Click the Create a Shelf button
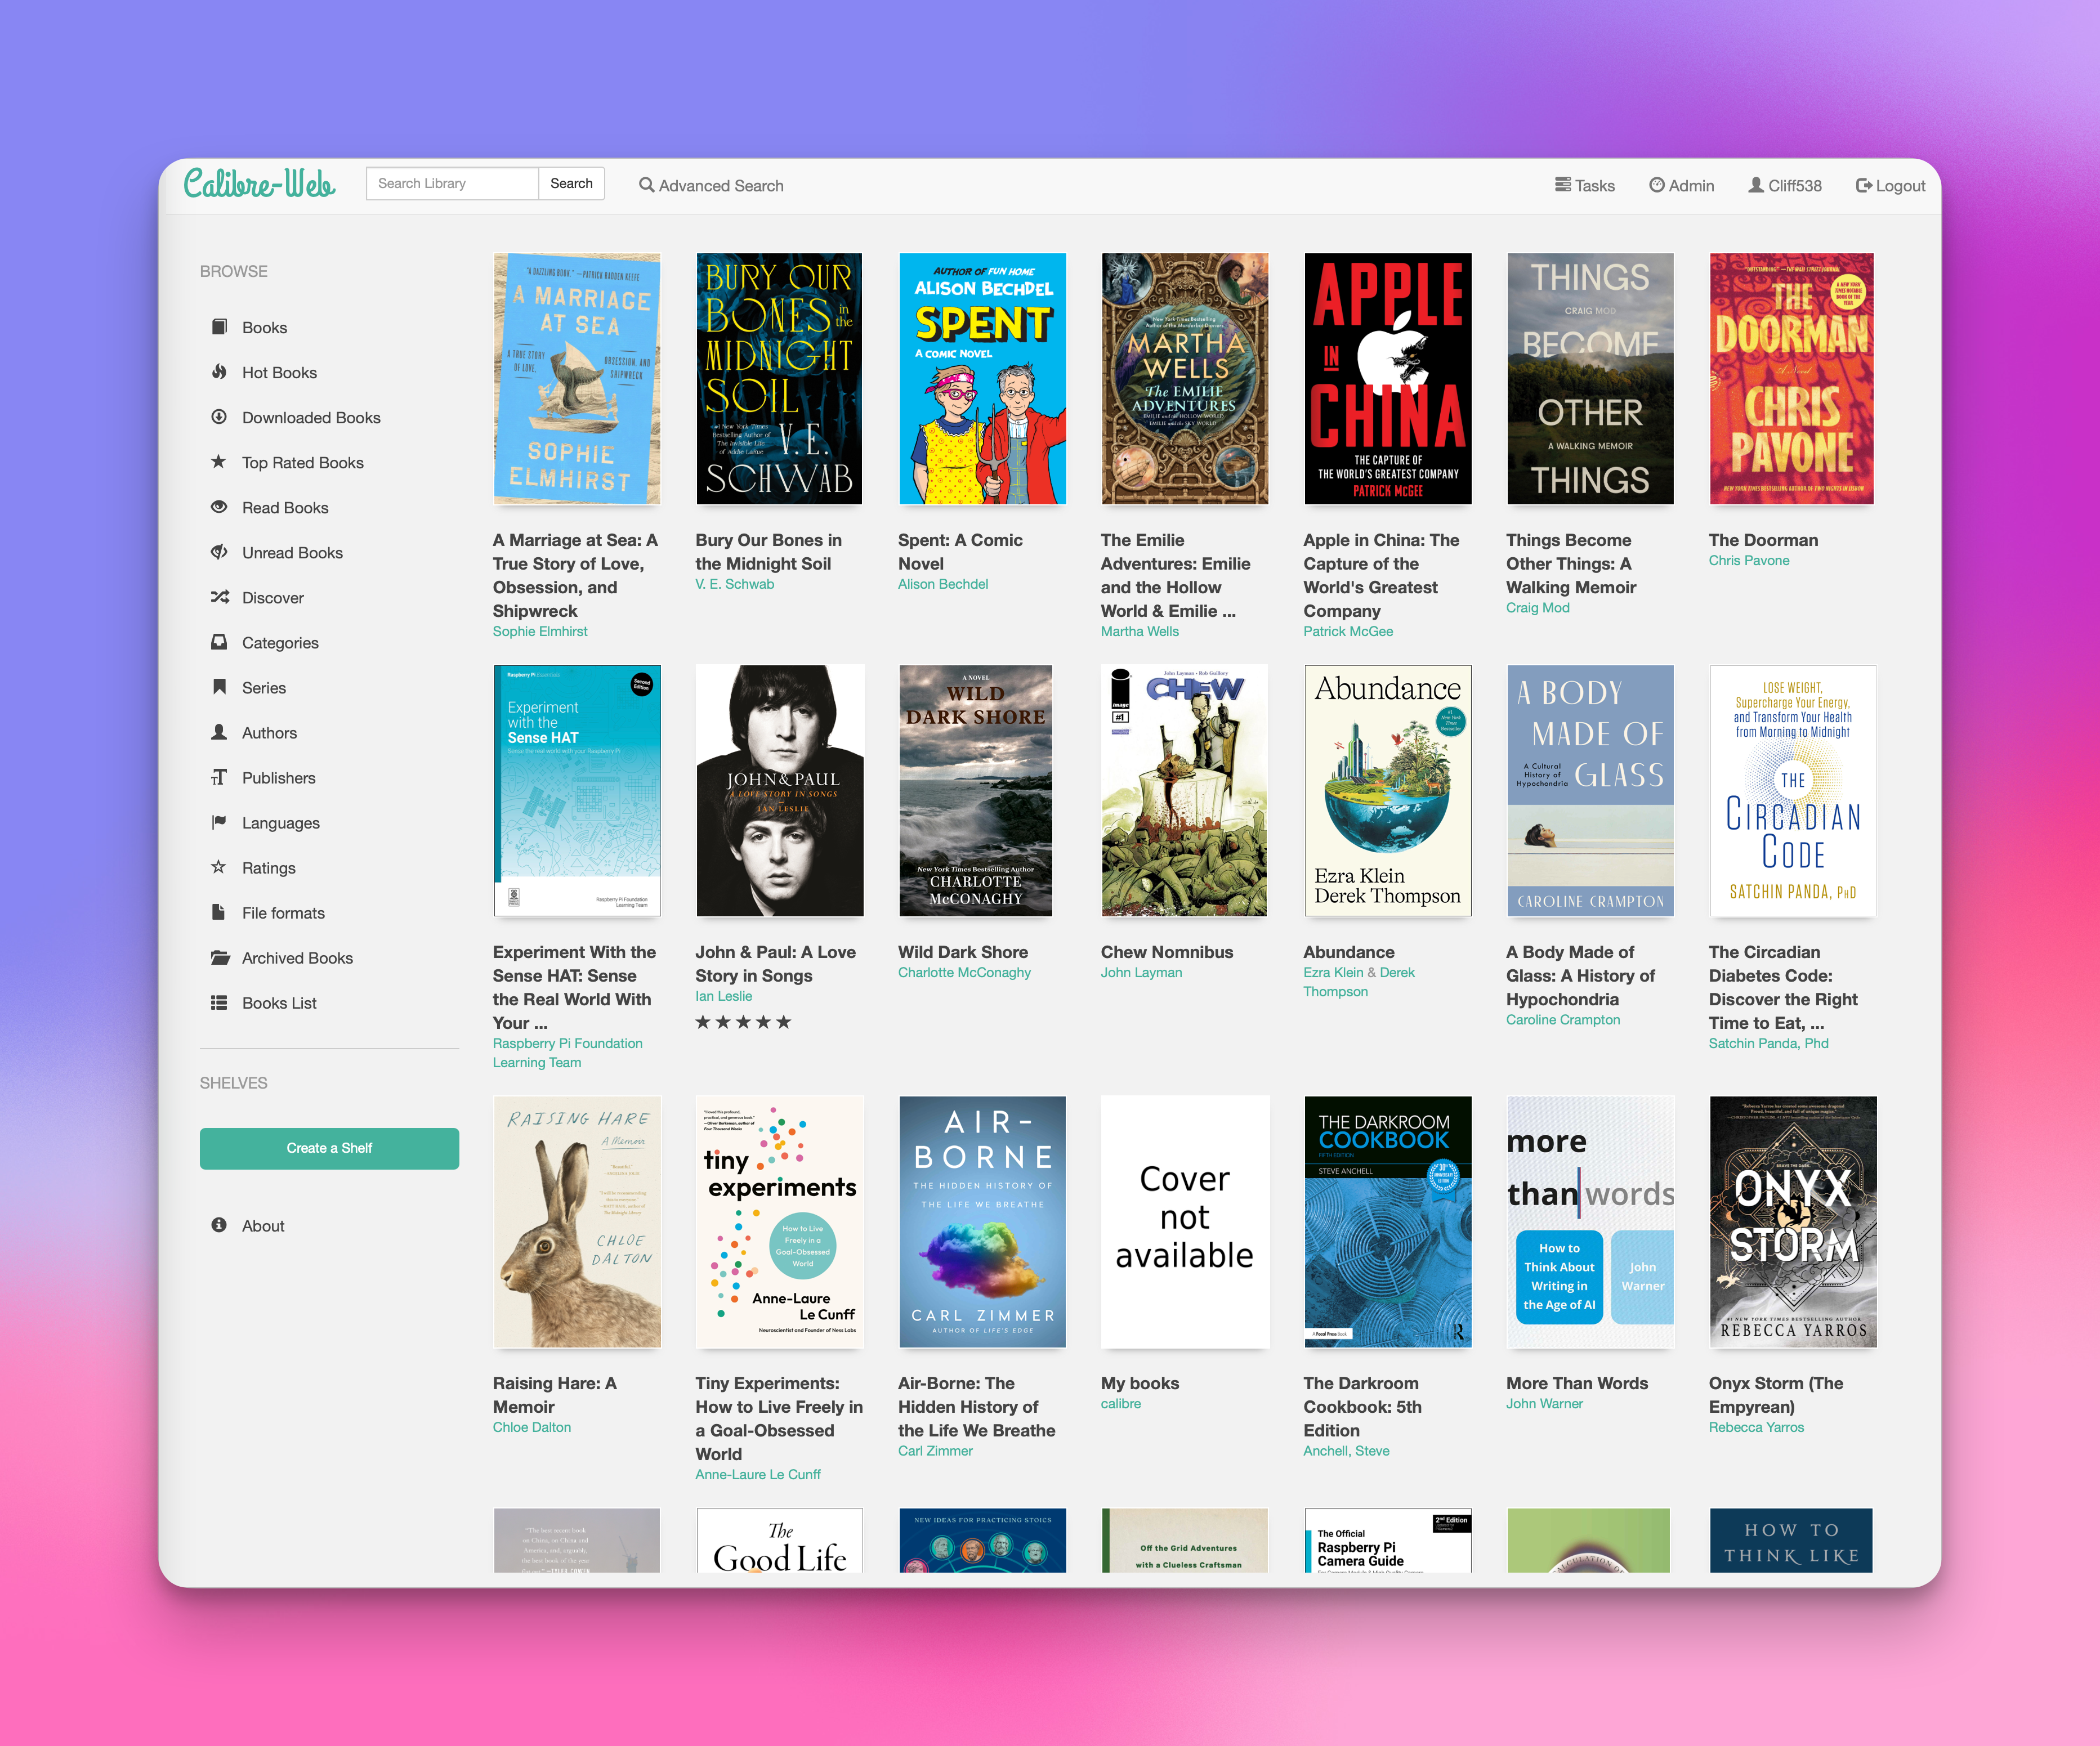Screen dimensions: 2100x1746 (329, 1148)
